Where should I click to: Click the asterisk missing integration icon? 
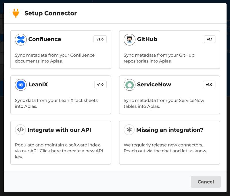click(x=129, y=130)
